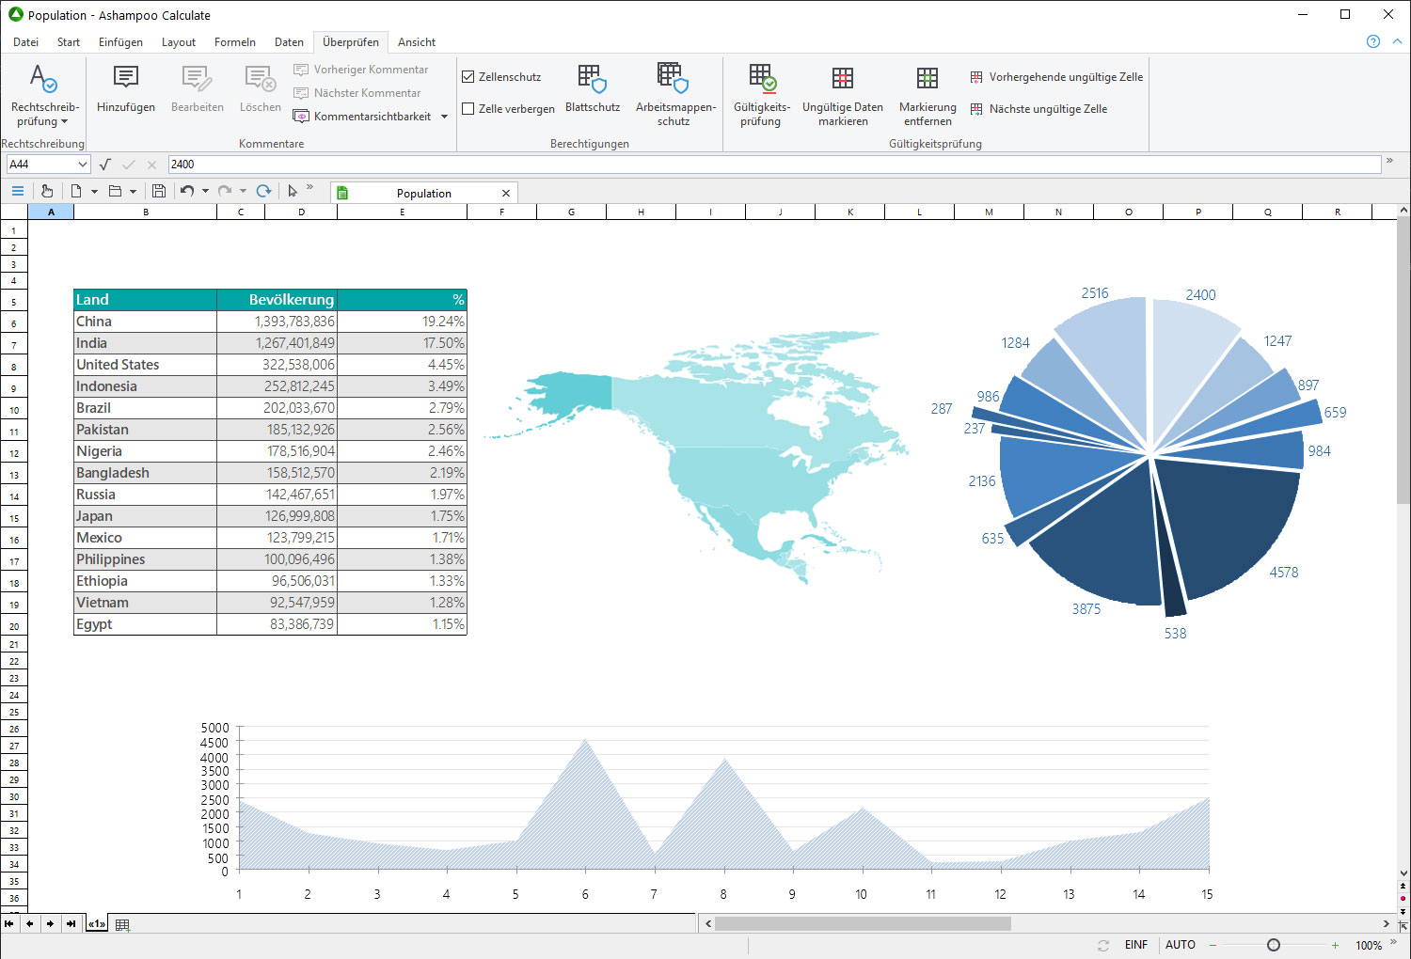
Task: Click Ungültige Daten markieren icon
Action: pos(842,79)
